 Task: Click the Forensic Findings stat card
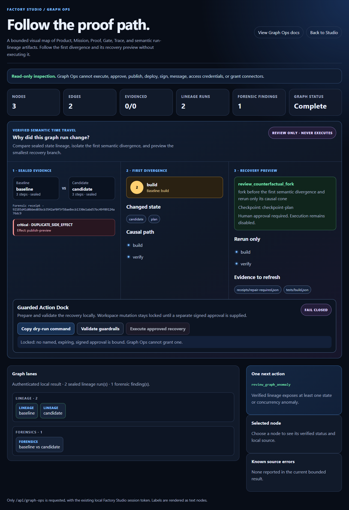[x=259, y=102]
